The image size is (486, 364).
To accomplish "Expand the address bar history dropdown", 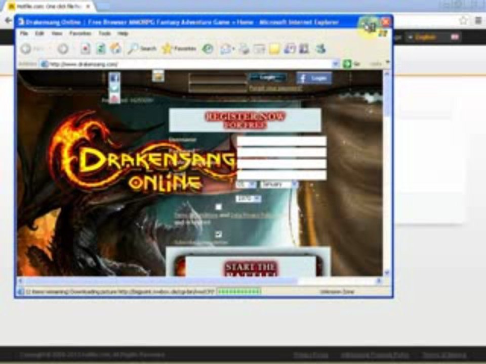I will click(335, 64).
